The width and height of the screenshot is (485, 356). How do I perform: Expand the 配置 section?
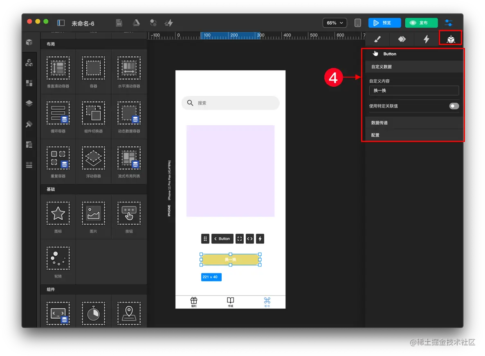(414, 135)
